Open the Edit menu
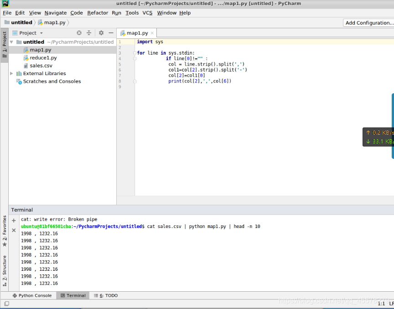Image resolution: width=394 pixels, height=309 pixels. [x=20, y=13]
